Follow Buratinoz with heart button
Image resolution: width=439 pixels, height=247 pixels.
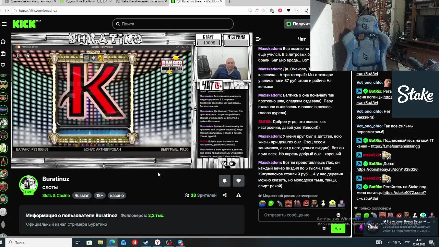(238, 181)
